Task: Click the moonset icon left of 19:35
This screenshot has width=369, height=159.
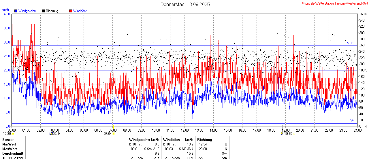Action: (x=282, y=134)
